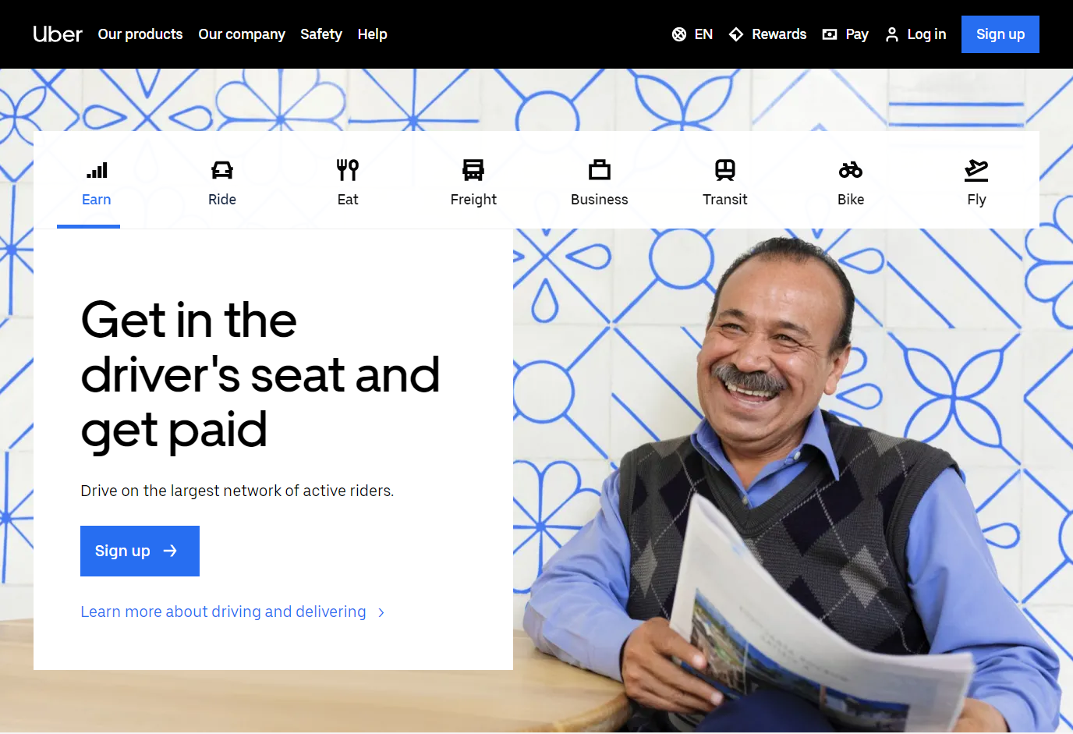1073x734 pixels.
Task: Open the Safety menu item
Action: (x=321, y=34)
